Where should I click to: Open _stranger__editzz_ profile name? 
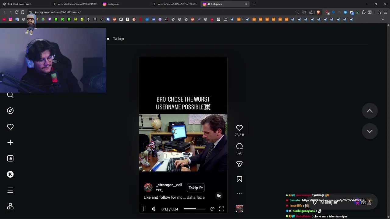click(x=169, y=187)
